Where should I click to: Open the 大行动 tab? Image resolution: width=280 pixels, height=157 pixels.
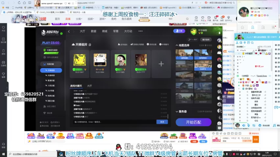[x=128, y=31]
